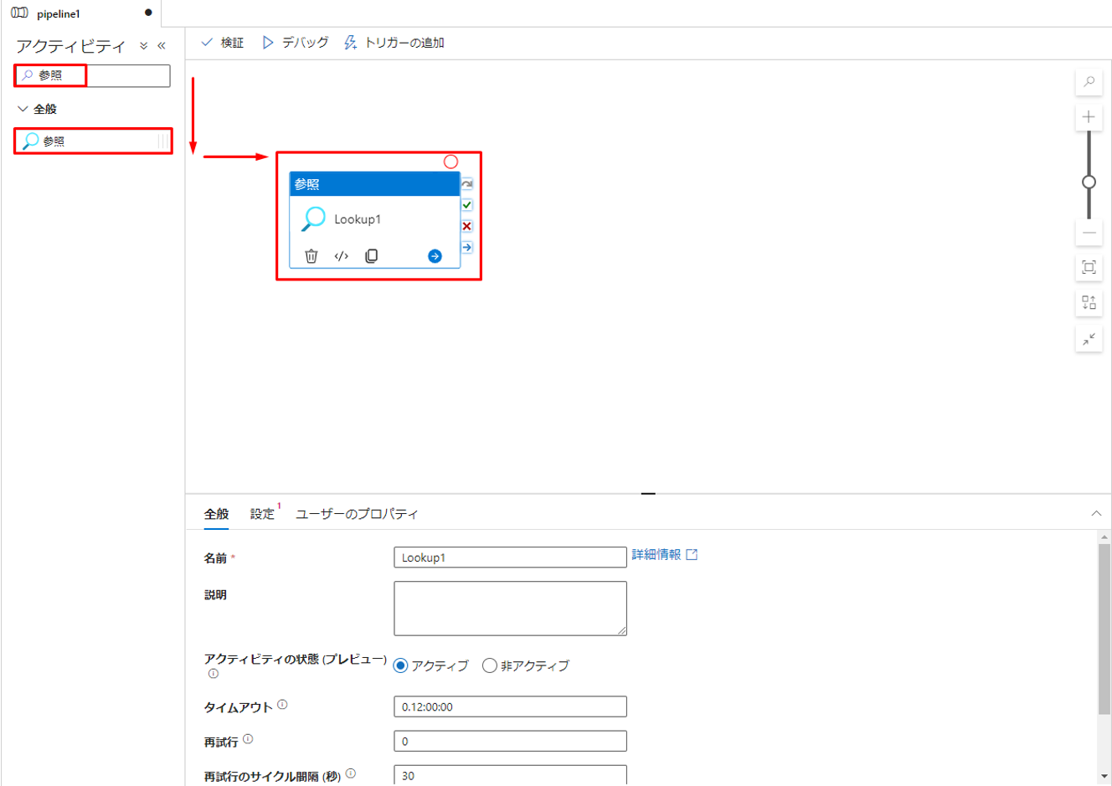Open the ユーザーのプロパティ tab
Screen dimensions: 1112x786
(357, 514)
